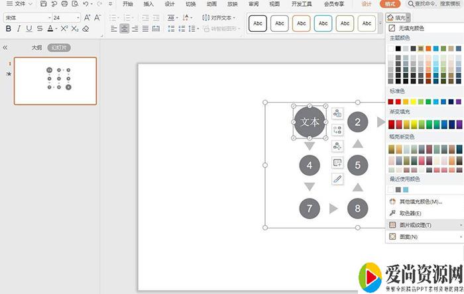Click the save icon in quick toolbar
The image size is (464, 294).
[43, 4]
